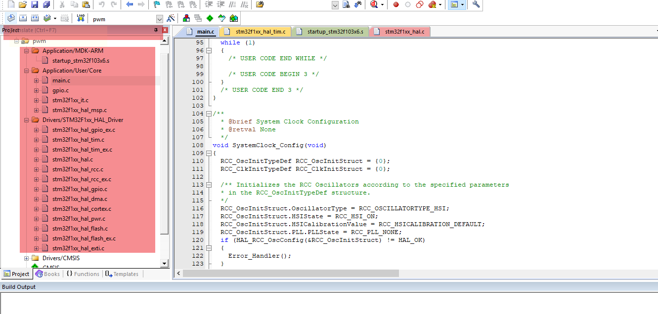
Task: Expand main.c includes in project tree
Action: [x=36, y=80]
